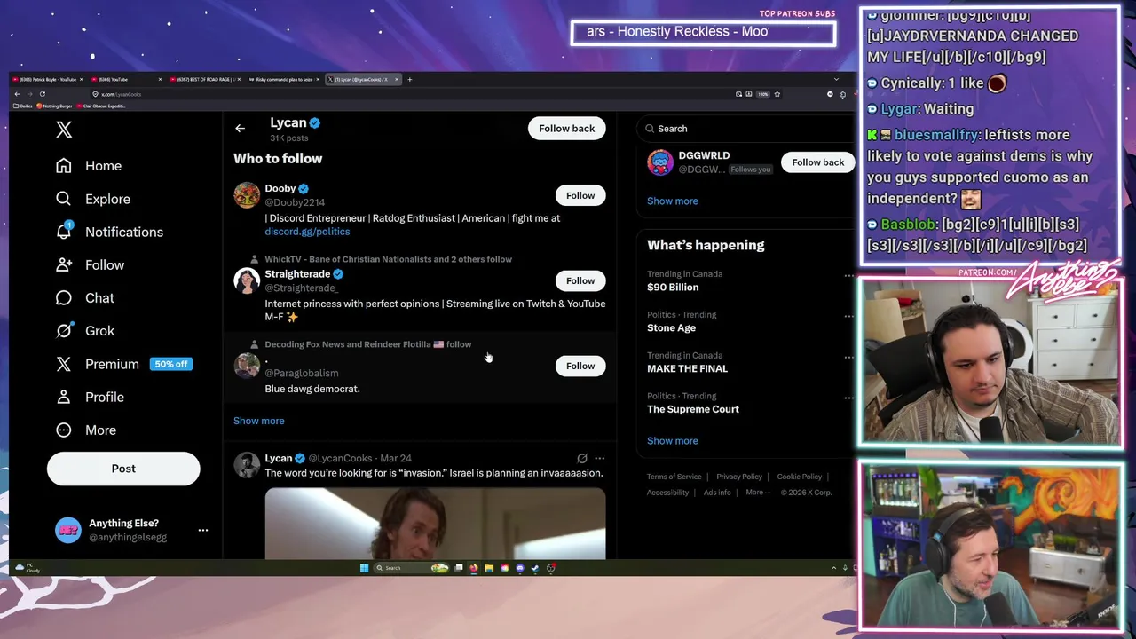Open Cookie Policy footer link
Screen dimensions: 1136x639
click(800, 477)
